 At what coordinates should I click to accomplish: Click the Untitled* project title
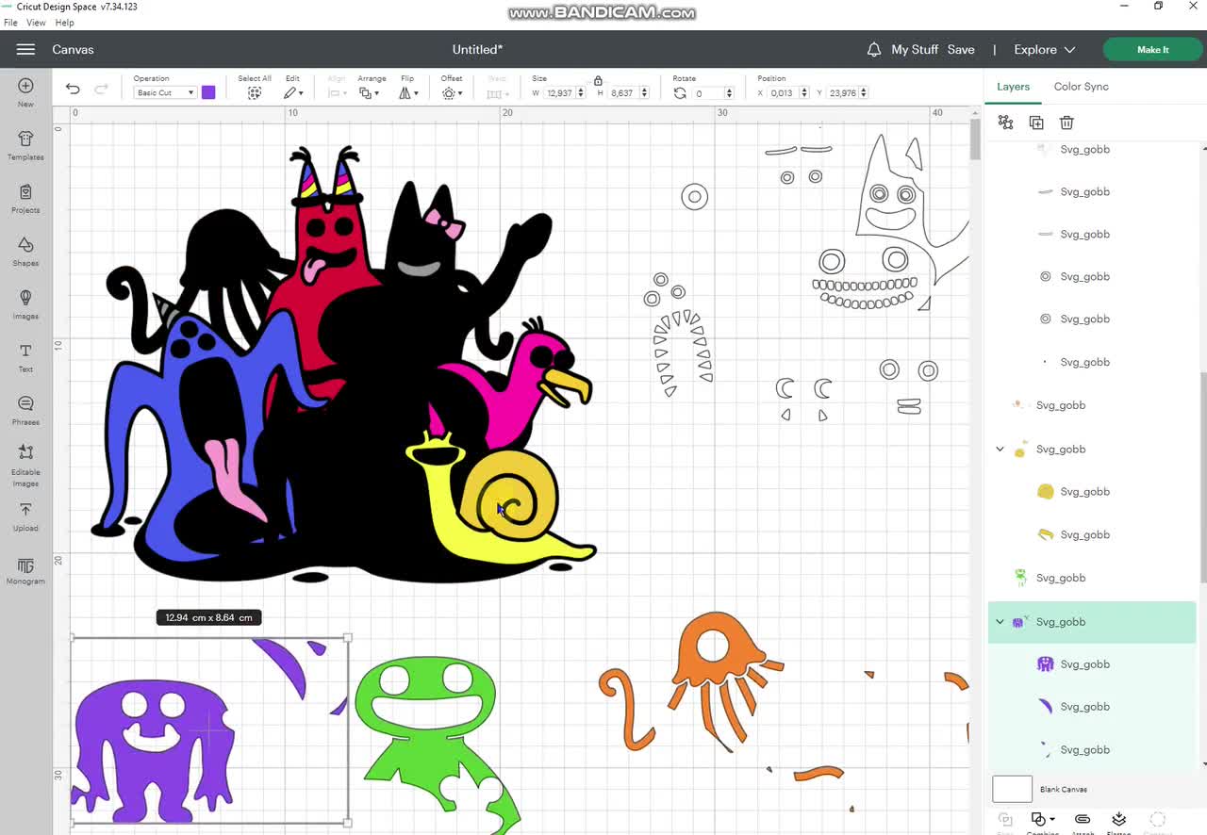point(477,49)
